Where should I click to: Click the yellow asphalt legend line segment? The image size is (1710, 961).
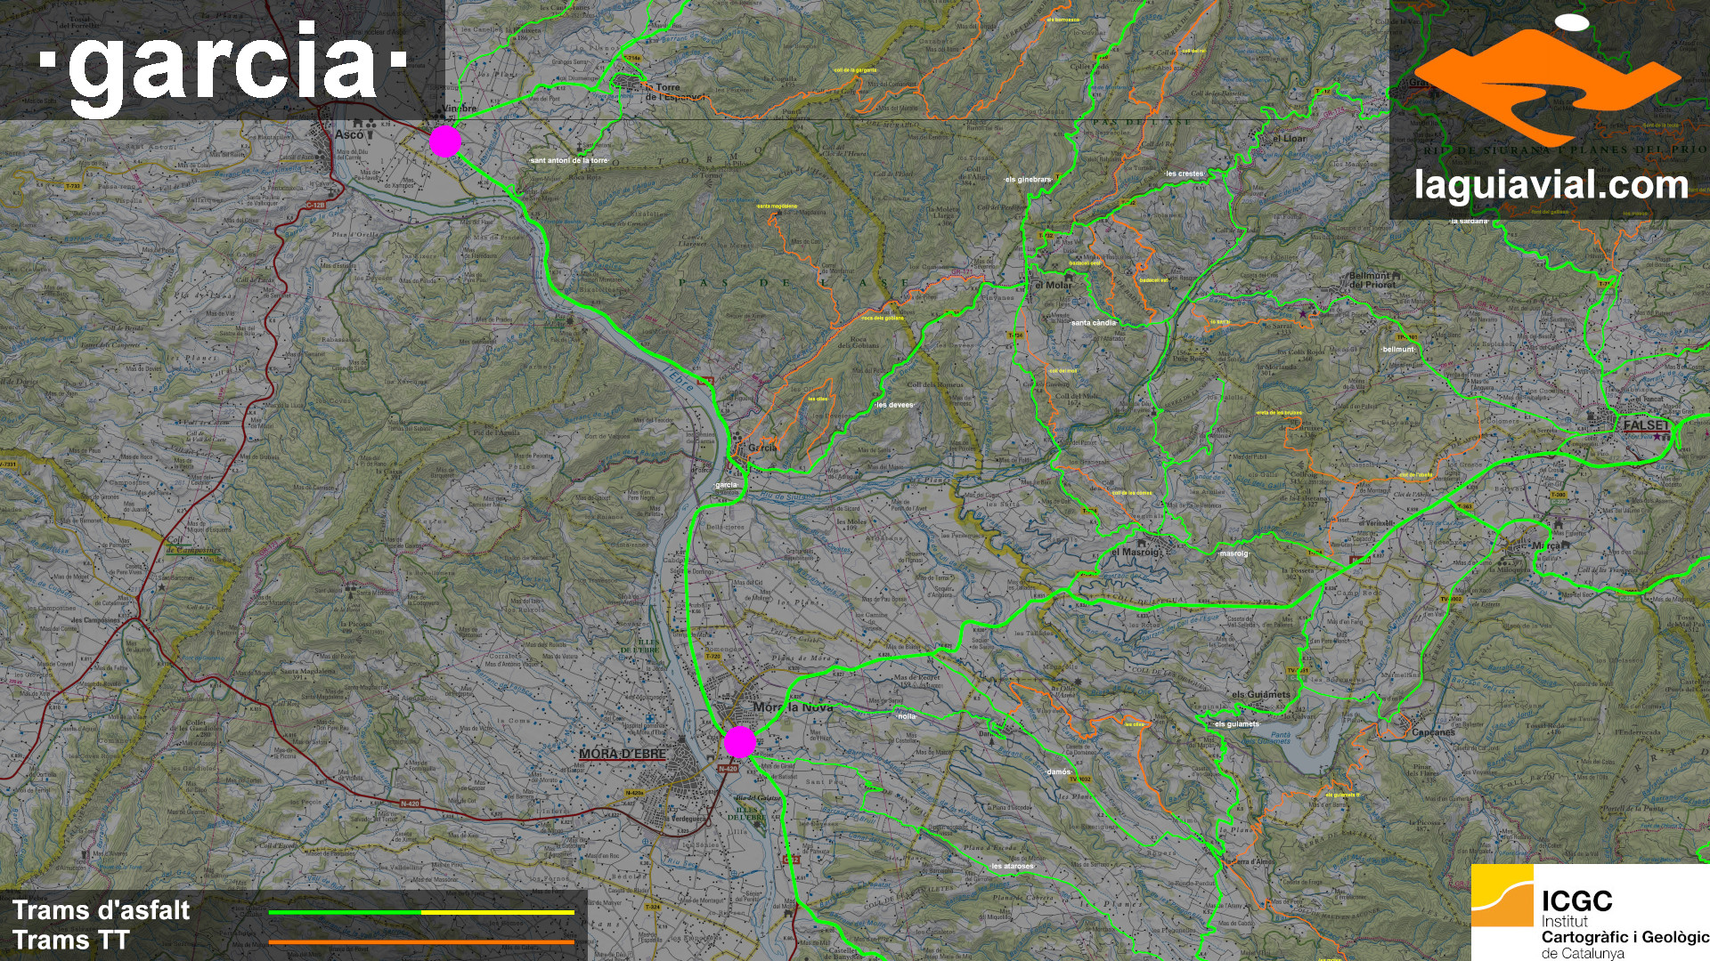pos(497,912)
